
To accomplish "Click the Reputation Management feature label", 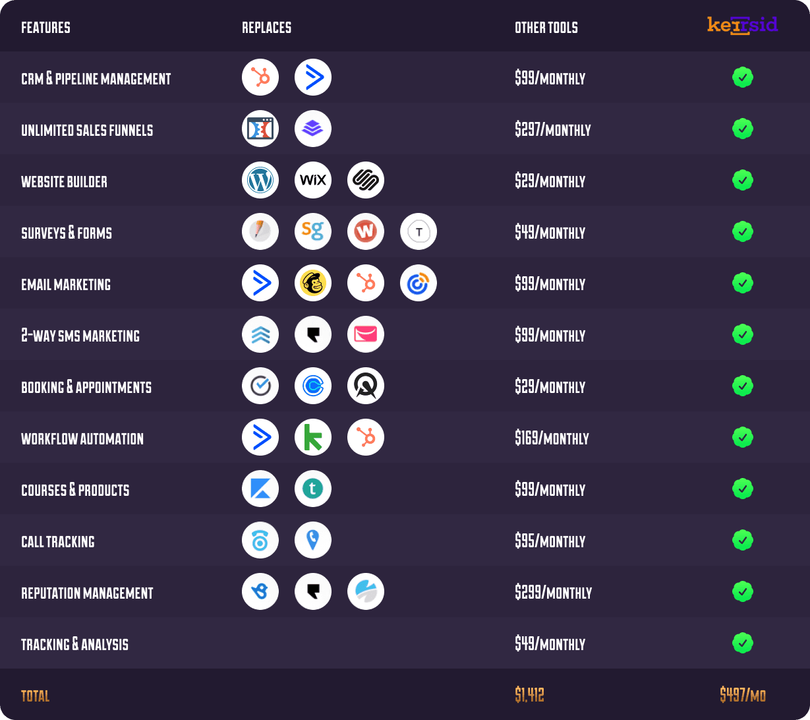I will [x=87, y=593].
